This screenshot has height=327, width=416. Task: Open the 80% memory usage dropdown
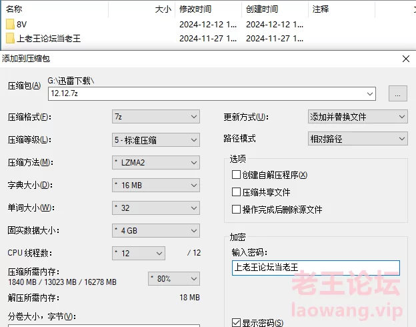(173, 278)
